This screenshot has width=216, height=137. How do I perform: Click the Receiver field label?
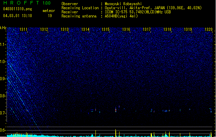tap(70, 12)
